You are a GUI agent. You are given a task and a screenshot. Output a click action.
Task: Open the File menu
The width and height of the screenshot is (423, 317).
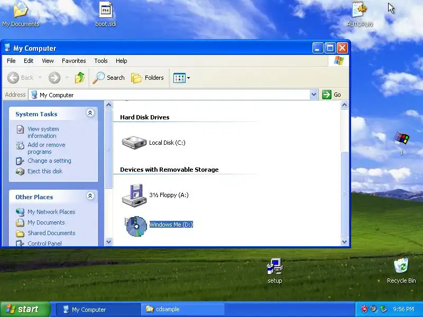[11, 61]
